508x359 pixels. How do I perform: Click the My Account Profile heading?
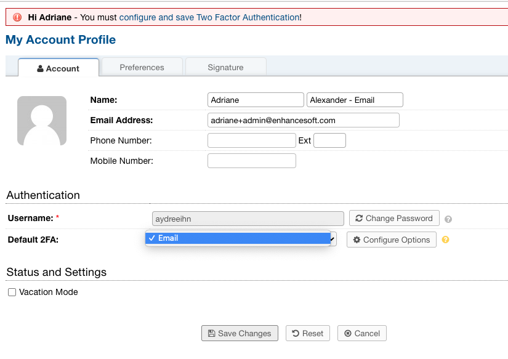pyautogui.click(x=60, y=39)
